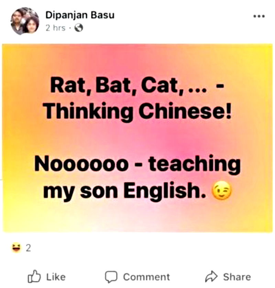Share the post via Share label

237,277
